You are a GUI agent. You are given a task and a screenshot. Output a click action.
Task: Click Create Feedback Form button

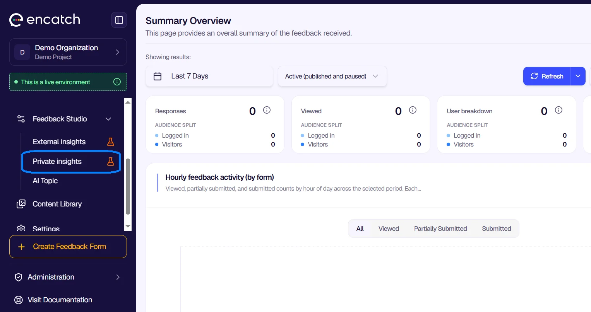click(68, 247)
